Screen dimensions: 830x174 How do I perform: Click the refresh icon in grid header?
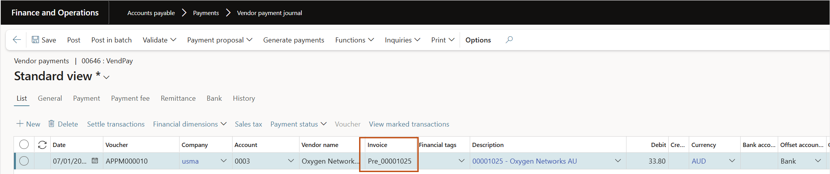pyautogui.click(x=42, y=145)
